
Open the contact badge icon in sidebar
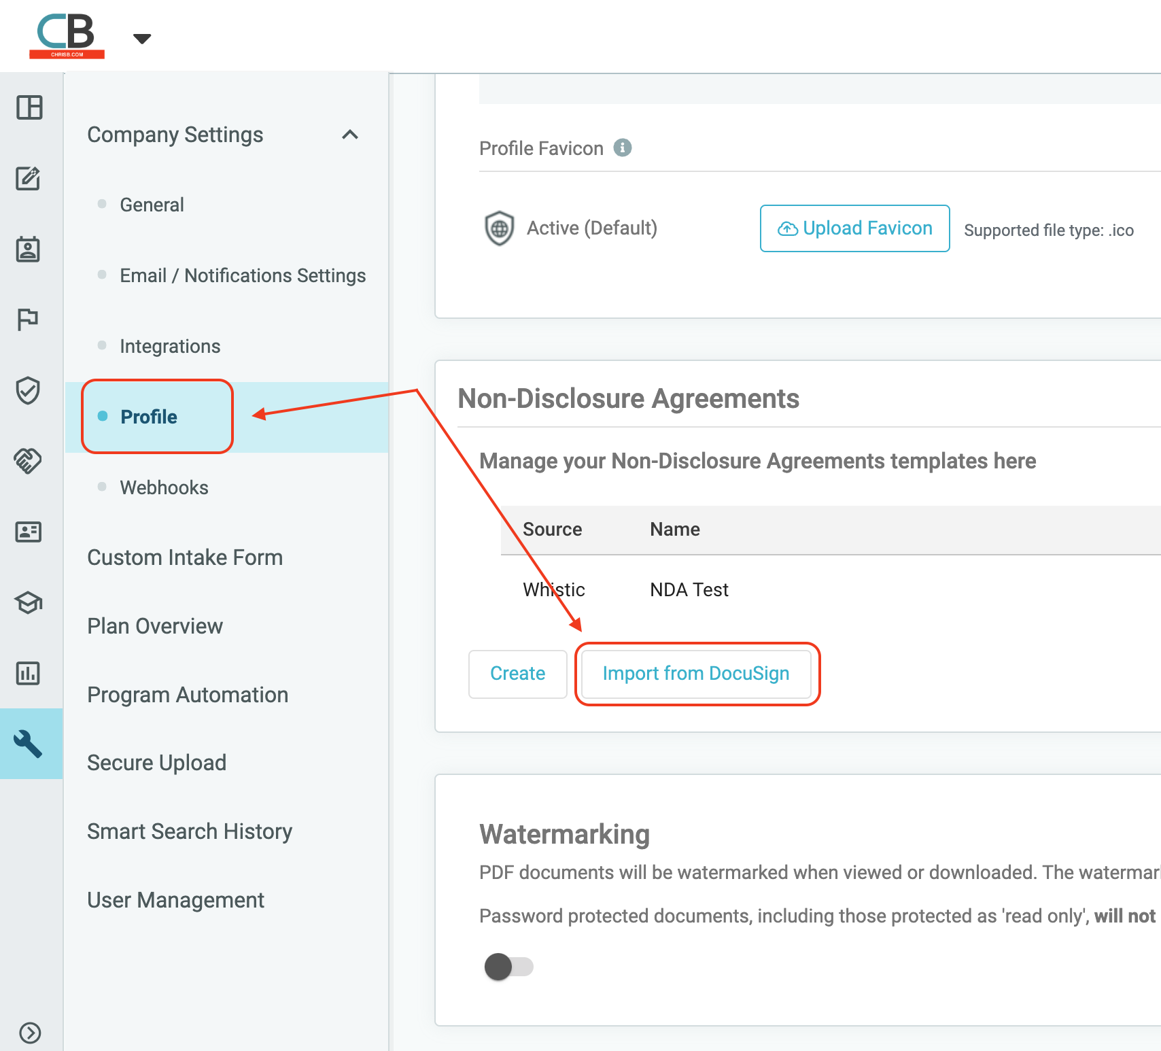(x=29, y=249)
